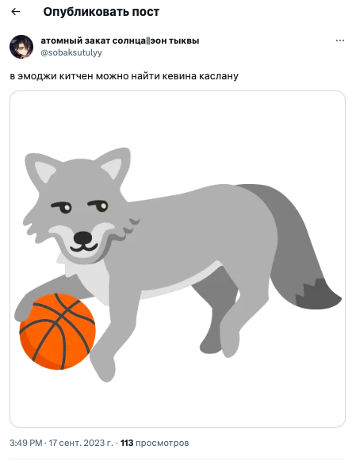Click the bold 113 view count
The image size is (352, 461).
(127, 443)
